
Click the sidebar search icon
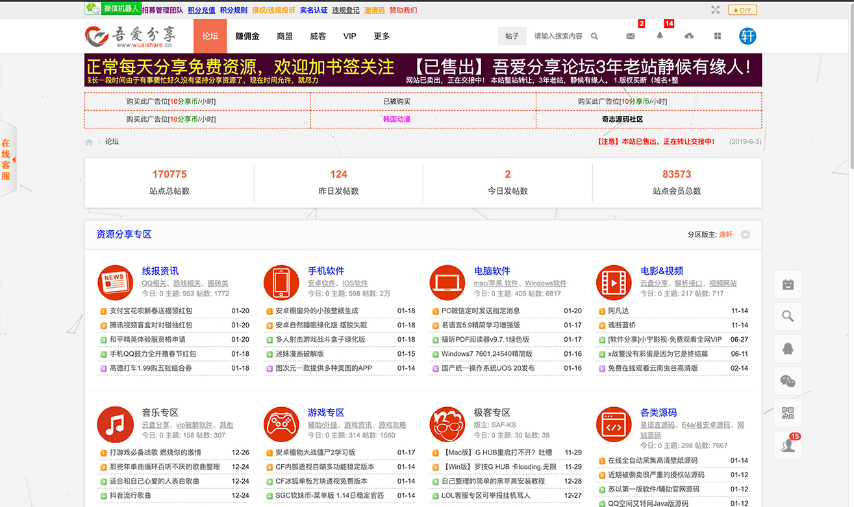coord(788,316)
